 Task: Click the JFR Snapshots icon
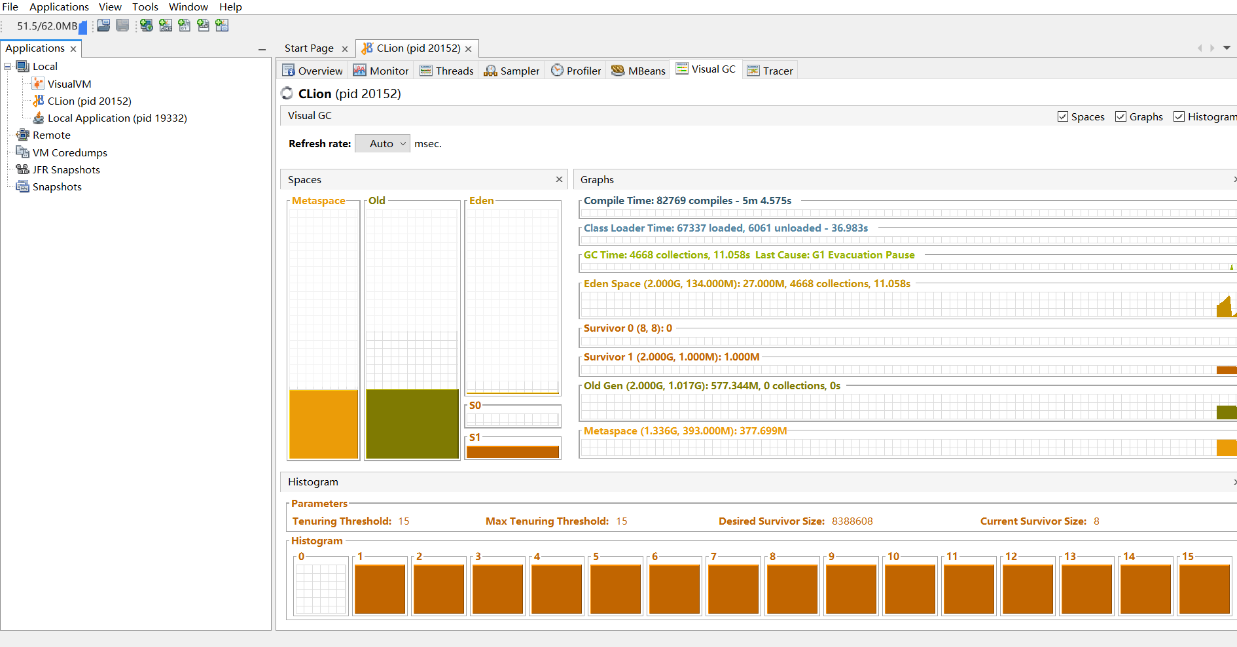click(x=23, y=169)
